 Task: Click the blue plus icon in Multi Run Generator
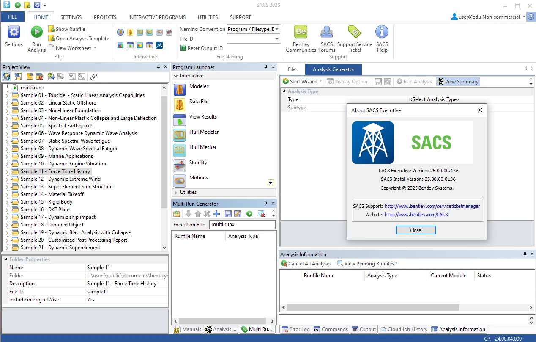[216, 214]
